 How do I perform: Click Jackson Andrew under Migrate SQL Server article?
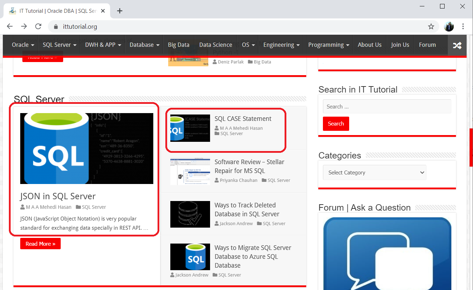192,275
